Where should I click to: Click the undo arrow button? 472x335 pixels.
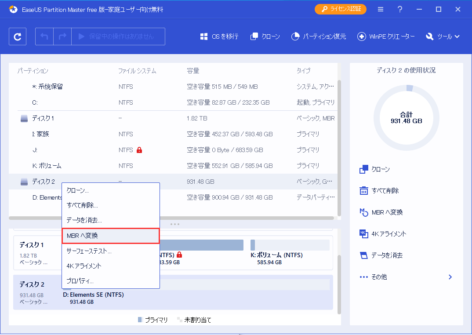click(x=44, y=36)
